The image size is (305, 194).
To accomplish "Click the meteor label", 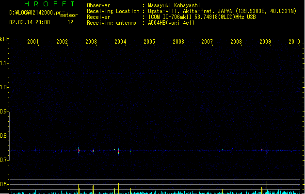I will click(69, 15).
